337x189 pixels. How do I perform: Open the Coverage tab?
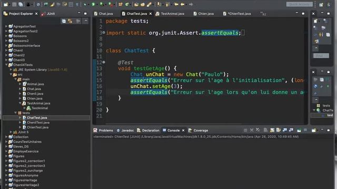[198, 130]
